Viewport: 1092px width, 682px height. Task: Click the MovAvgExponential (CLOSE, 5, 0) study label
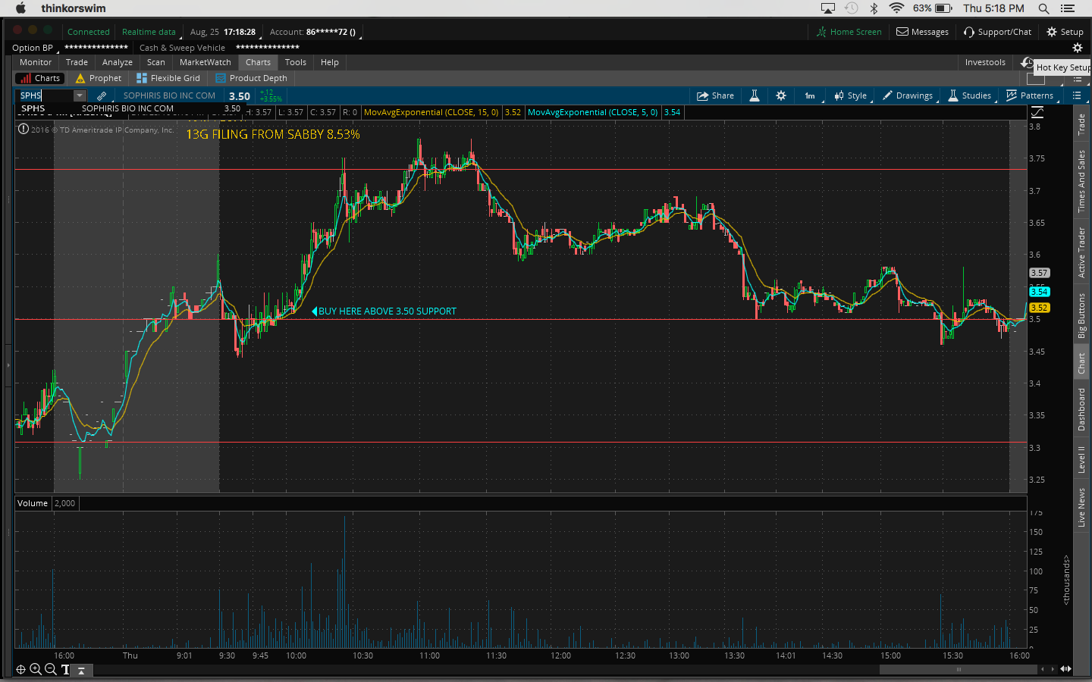point(593,112)
